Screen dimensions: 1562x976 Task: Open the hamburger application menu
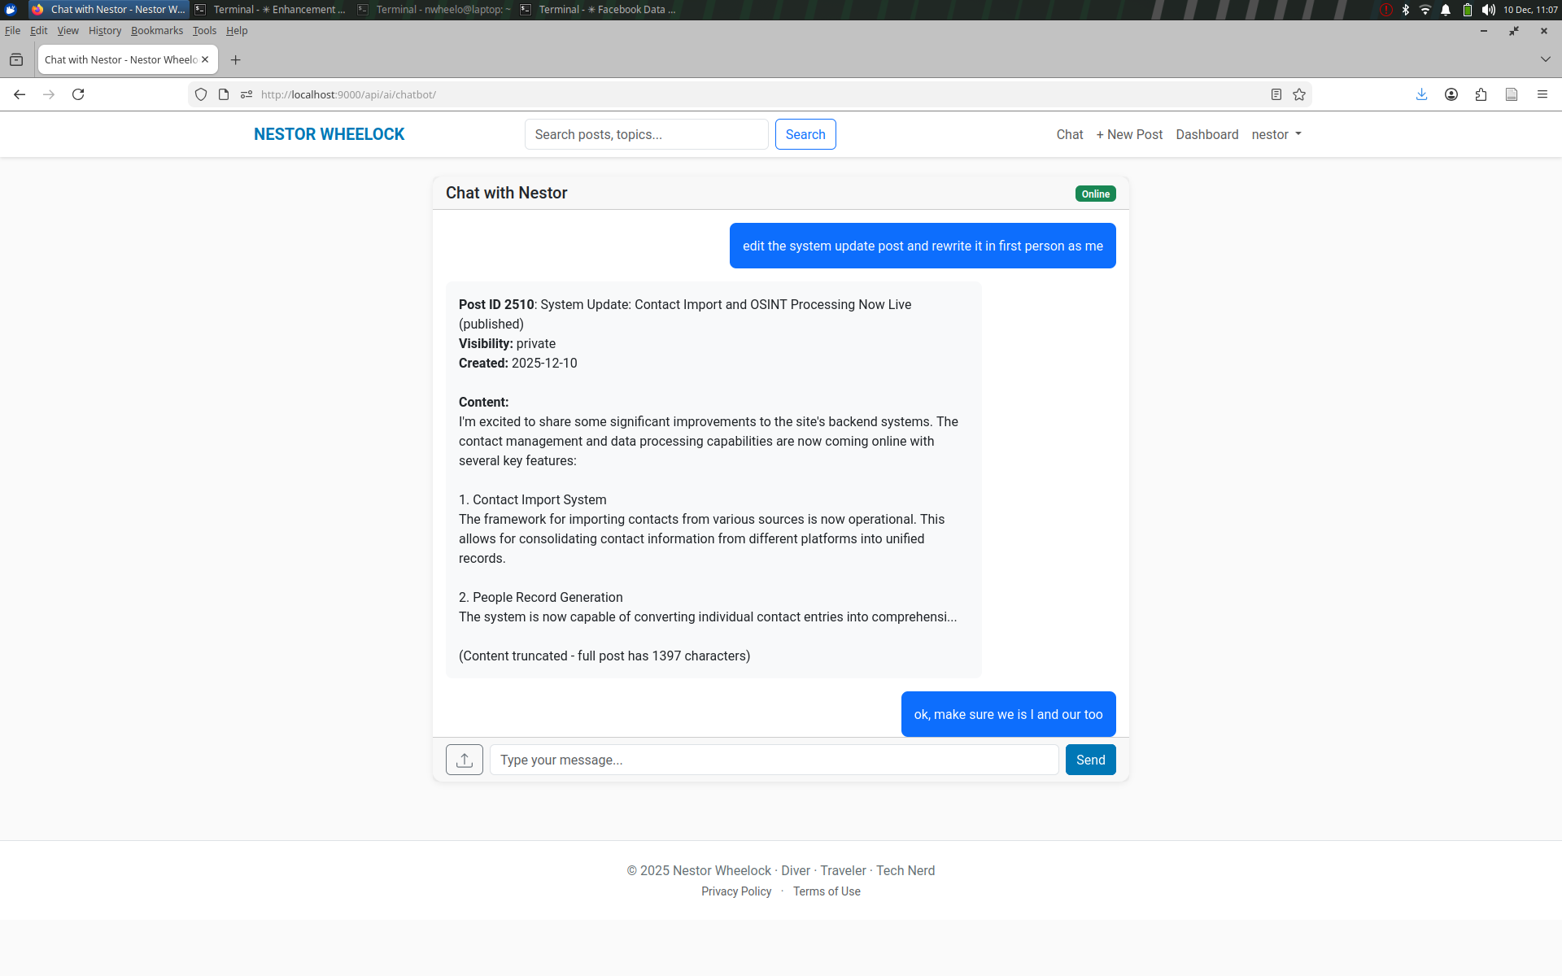[x=1542, y=94]
